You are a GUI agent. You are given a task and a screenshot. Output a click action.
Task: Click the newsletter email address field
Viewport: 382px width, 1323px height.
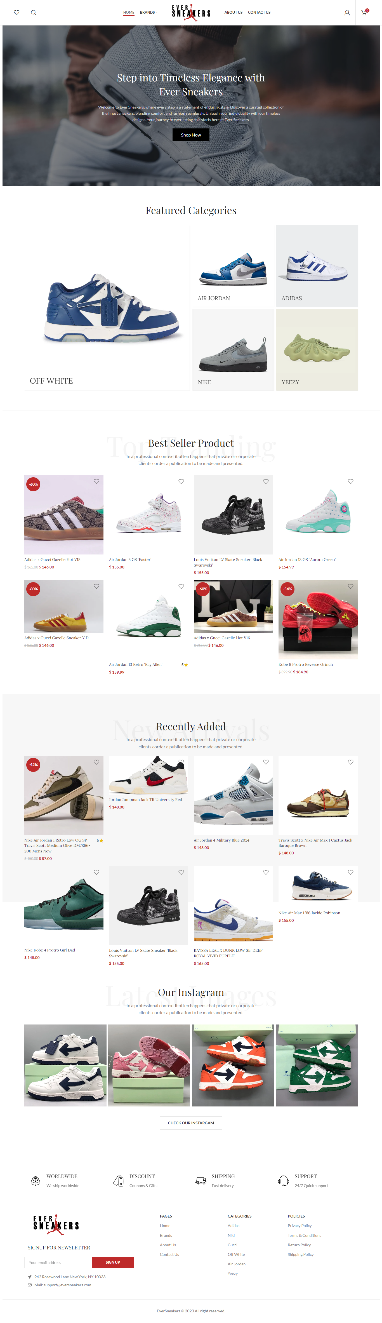click(x=57, y=1262)
